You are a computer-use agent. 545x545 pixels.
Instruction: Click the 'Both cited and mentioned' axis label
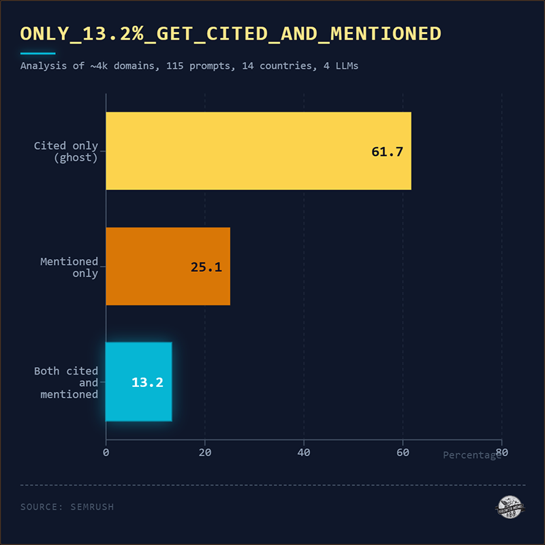point(66,382)
